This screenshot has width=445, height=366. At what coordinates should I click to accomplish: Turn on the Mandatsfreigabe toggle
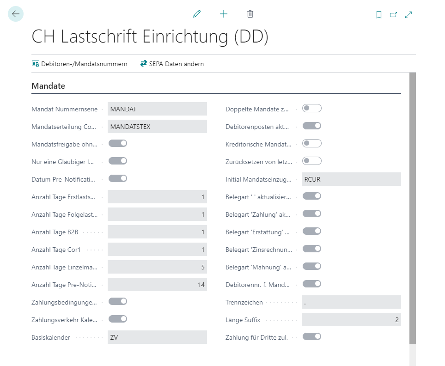point(118,143)
